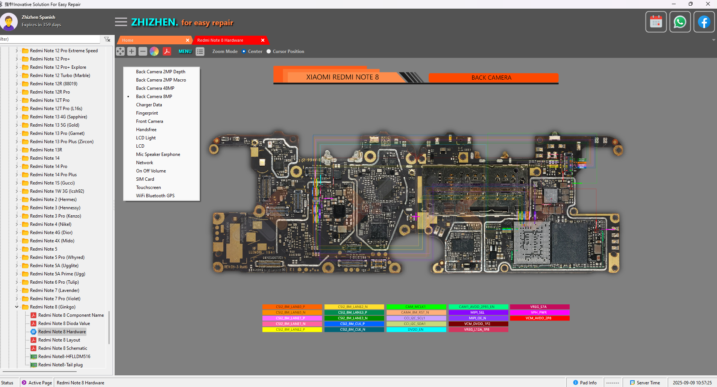Open the color wheel toolbar icon
This screenshot has height=387, width=717.
click(x=154, y=51)
